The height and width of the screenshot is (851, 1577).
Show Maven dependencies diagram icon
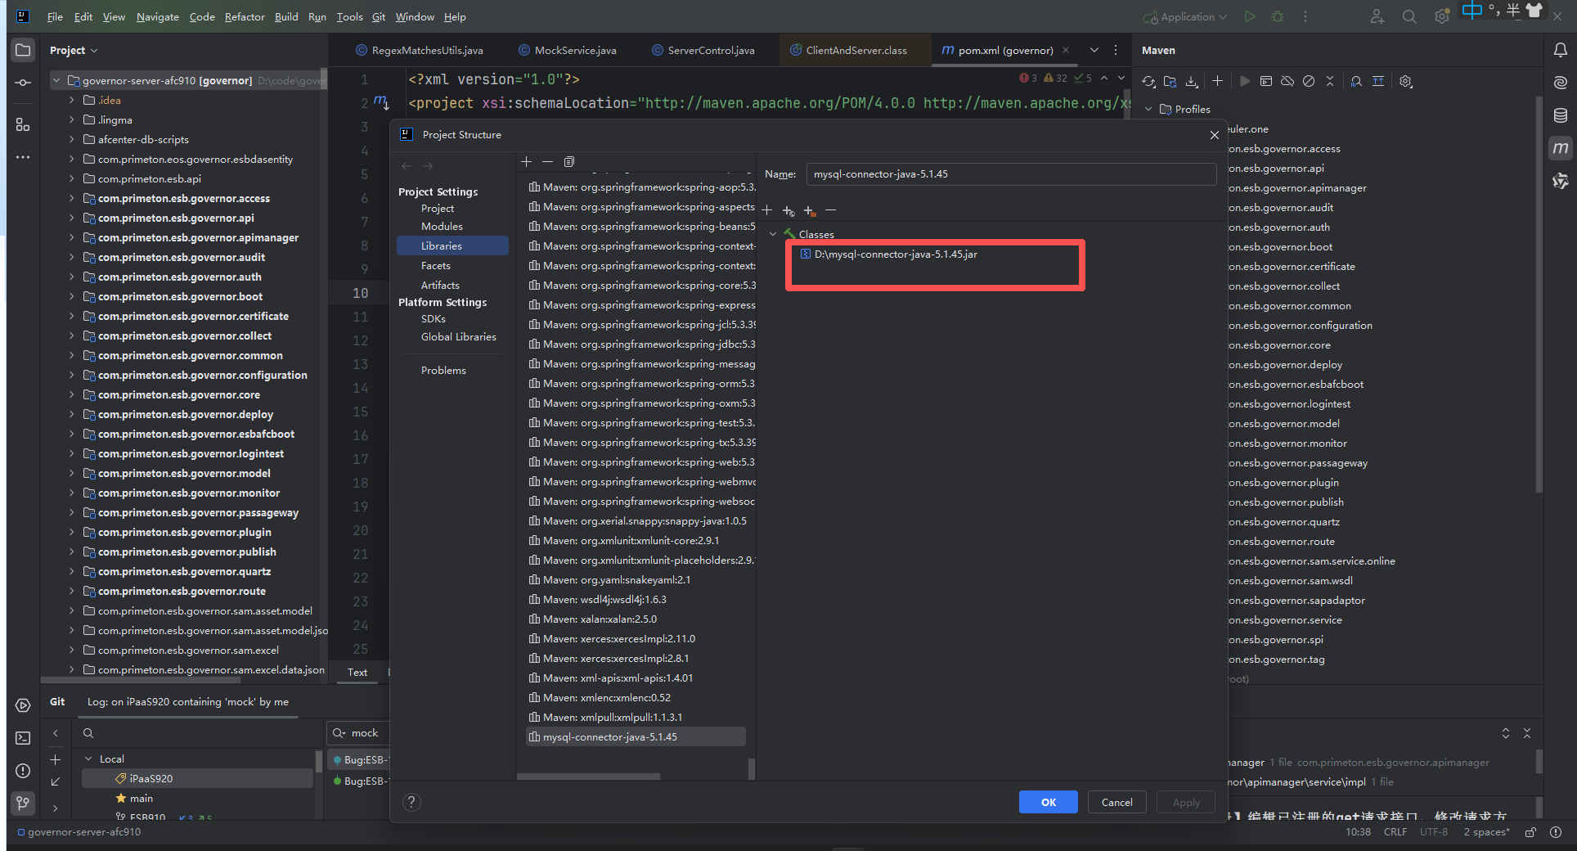pos(1378,81)
